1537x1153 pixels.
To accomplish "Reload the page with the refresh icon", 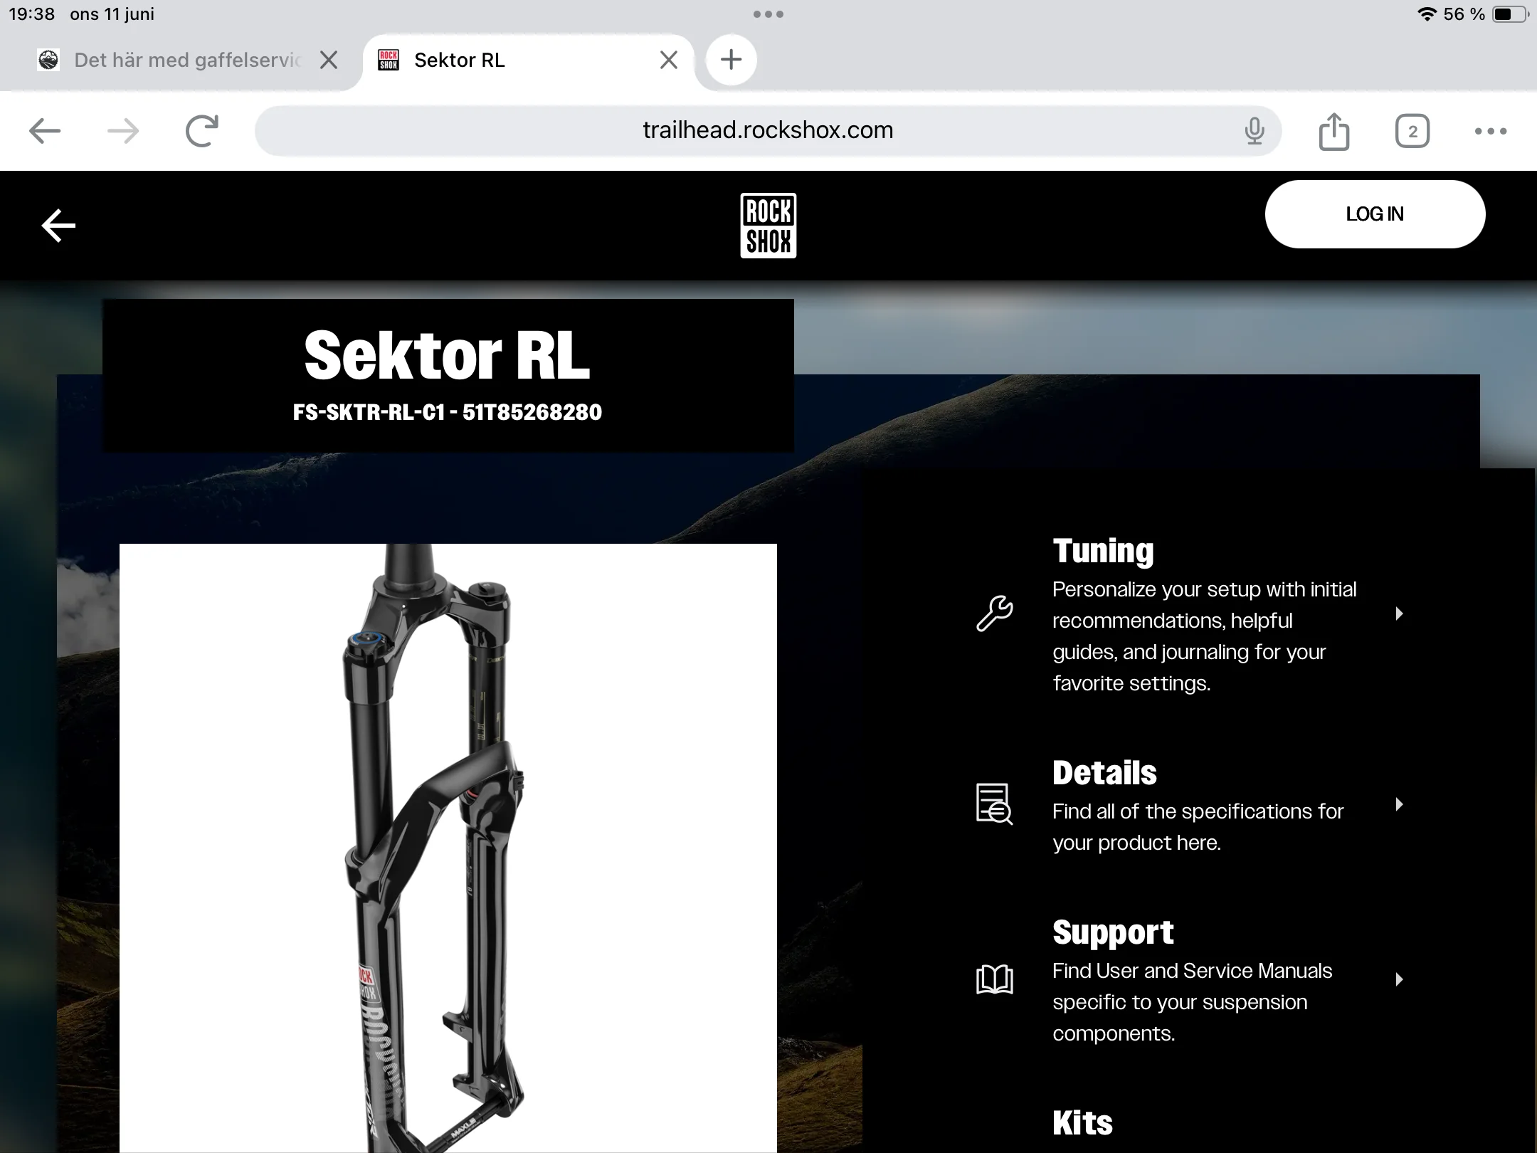I will tap(202, 131).
